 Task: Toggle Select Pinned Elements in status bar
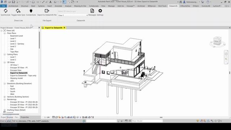point(205,121)
